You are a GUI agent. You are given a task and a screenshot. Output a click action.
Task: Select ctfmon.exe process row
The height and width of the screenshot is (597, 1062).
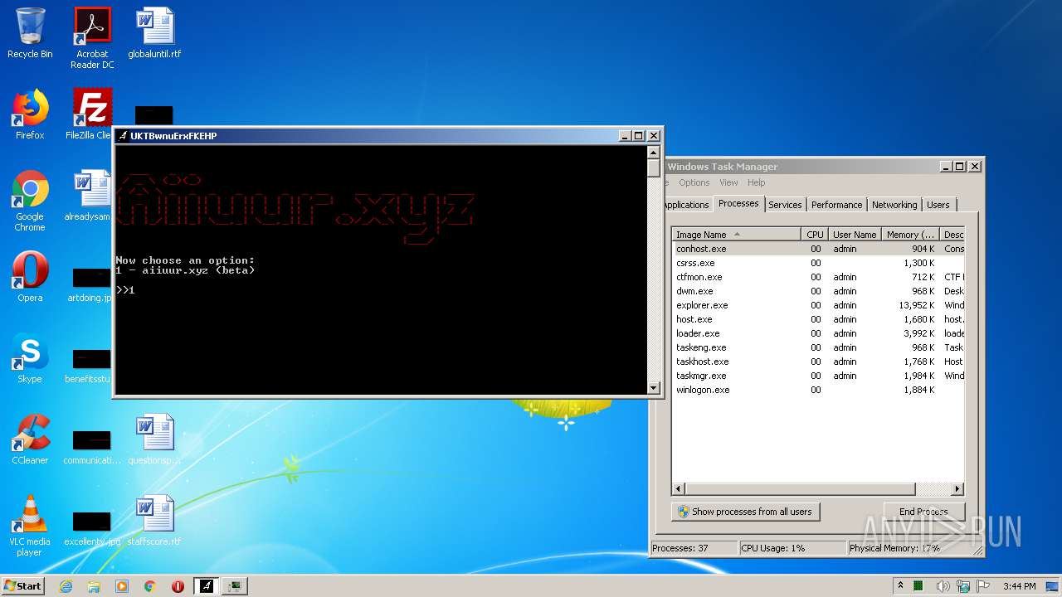point(818,277)
